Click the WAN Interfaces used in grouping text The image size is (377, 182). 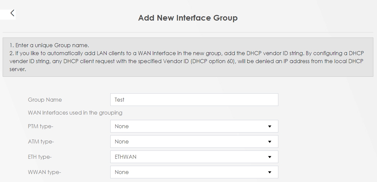[75, 113]
